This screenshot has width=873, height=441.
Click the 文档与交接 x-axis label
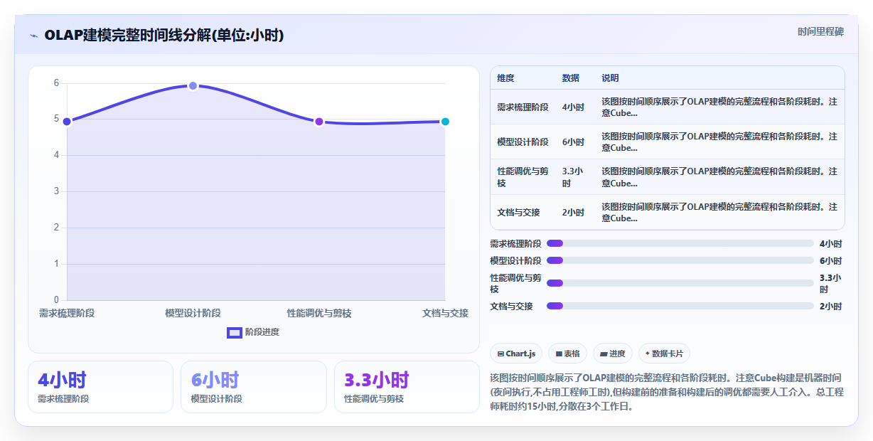[445, 313]
